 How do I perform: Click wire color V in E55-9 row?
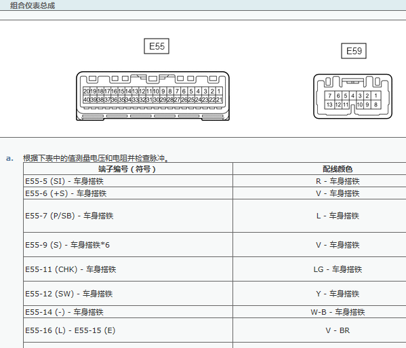319,245
